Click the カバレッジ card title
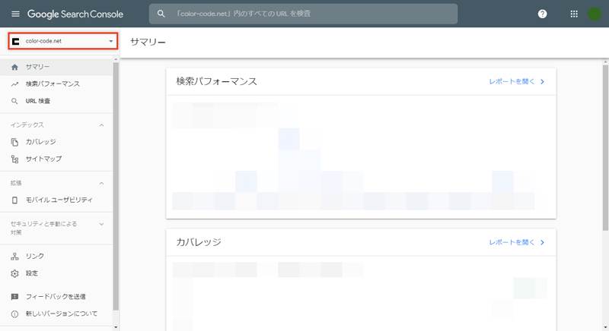 [199, 242]
